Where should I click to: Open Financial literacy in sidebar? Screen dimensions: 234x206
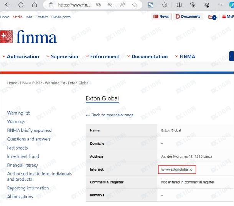(22, 165)
